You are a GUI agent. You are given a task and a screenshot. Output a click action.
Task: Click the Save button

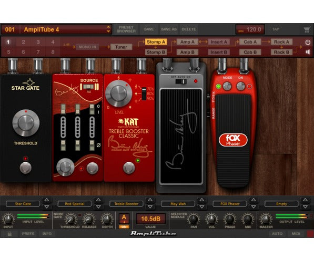[149, 29]
